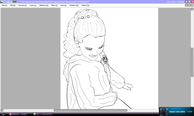The width and height of the screenshot is (194, 116).
Task: Open the Selection menu
Action: click(44, 5)
